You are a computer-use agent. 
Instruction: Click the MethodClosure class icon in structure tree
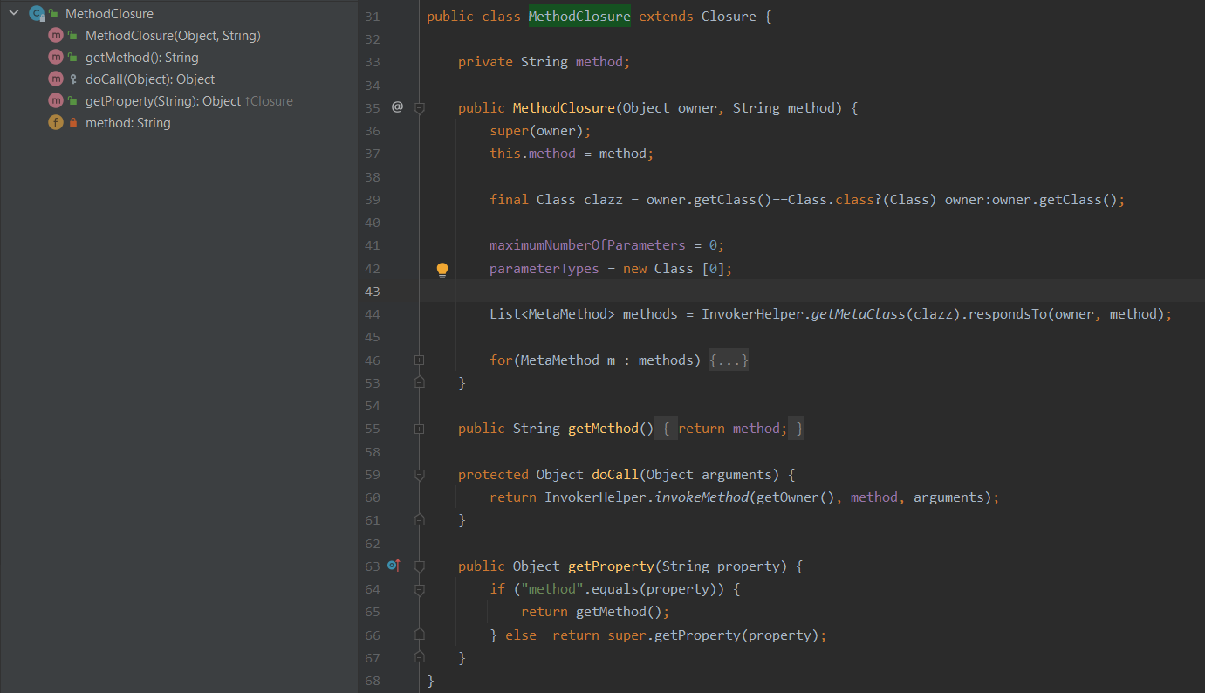[37, 14]
